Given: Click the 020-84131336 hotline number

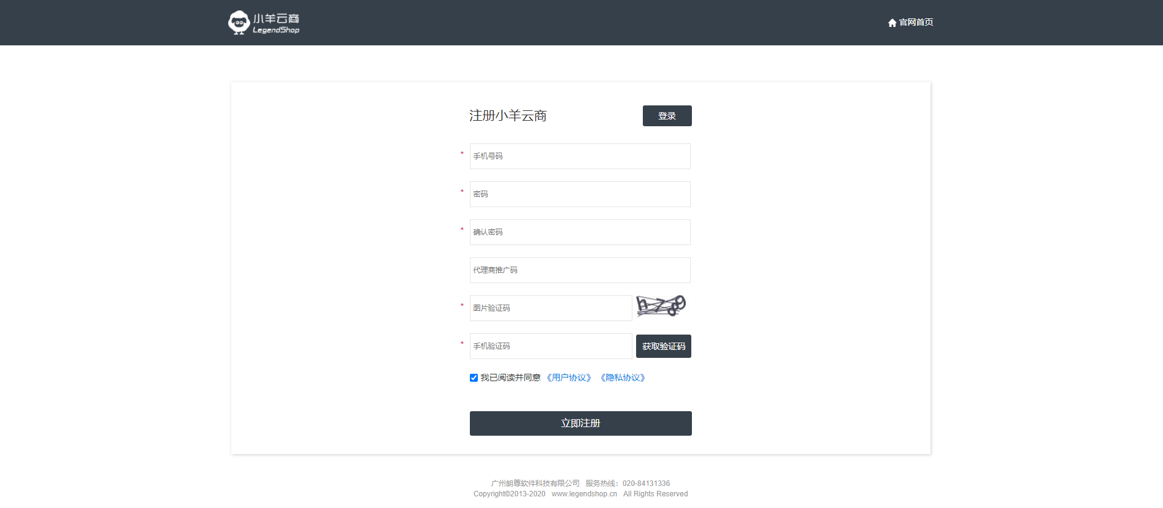Looking at the screenshot, I should point(646,483).
